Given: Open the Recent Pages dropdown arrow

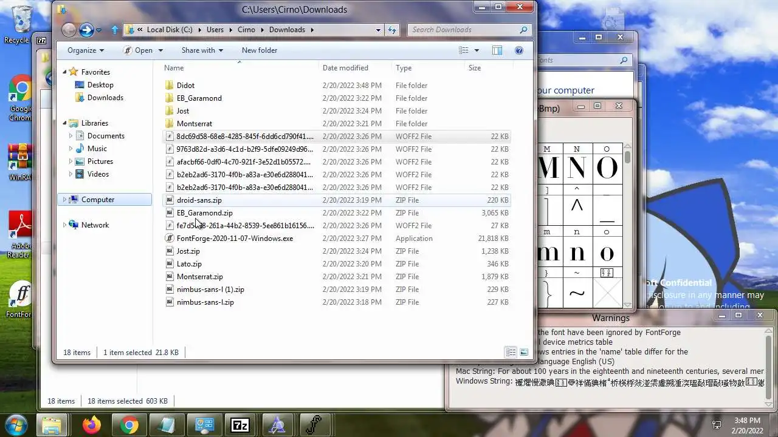Looking at the screenshot, I should coord(99,30).
